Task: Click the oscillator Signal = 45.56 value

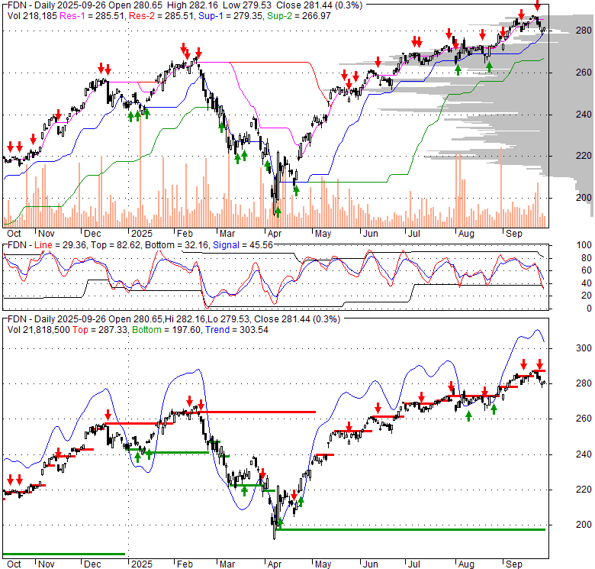Action: coord(243,245)
